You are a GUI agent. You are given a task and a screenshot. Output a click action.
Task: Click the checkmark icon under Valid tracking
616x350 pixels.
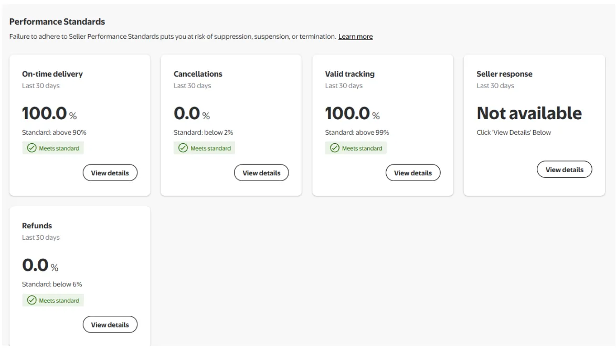[x=335, y=148]
